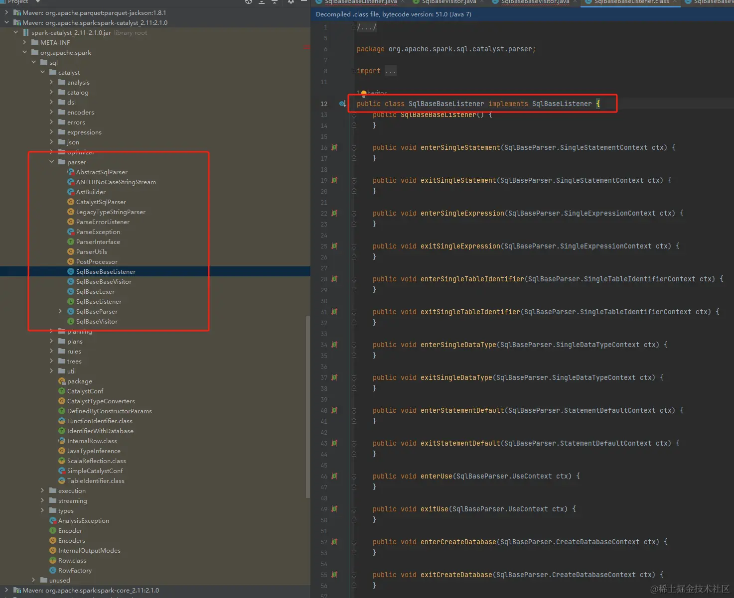Click the package object icon in catalyst
The width and height of the screenshot is (734, 598).
(x=62, y=381)
